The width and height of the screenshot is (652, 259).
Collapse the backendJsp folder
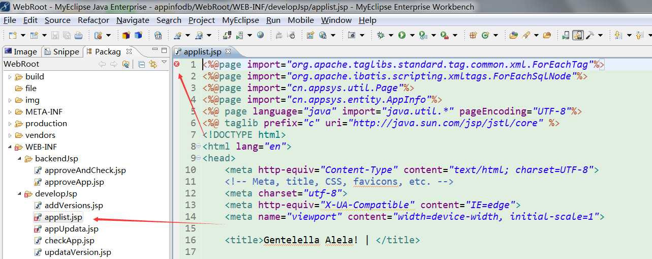pos(19,159)
